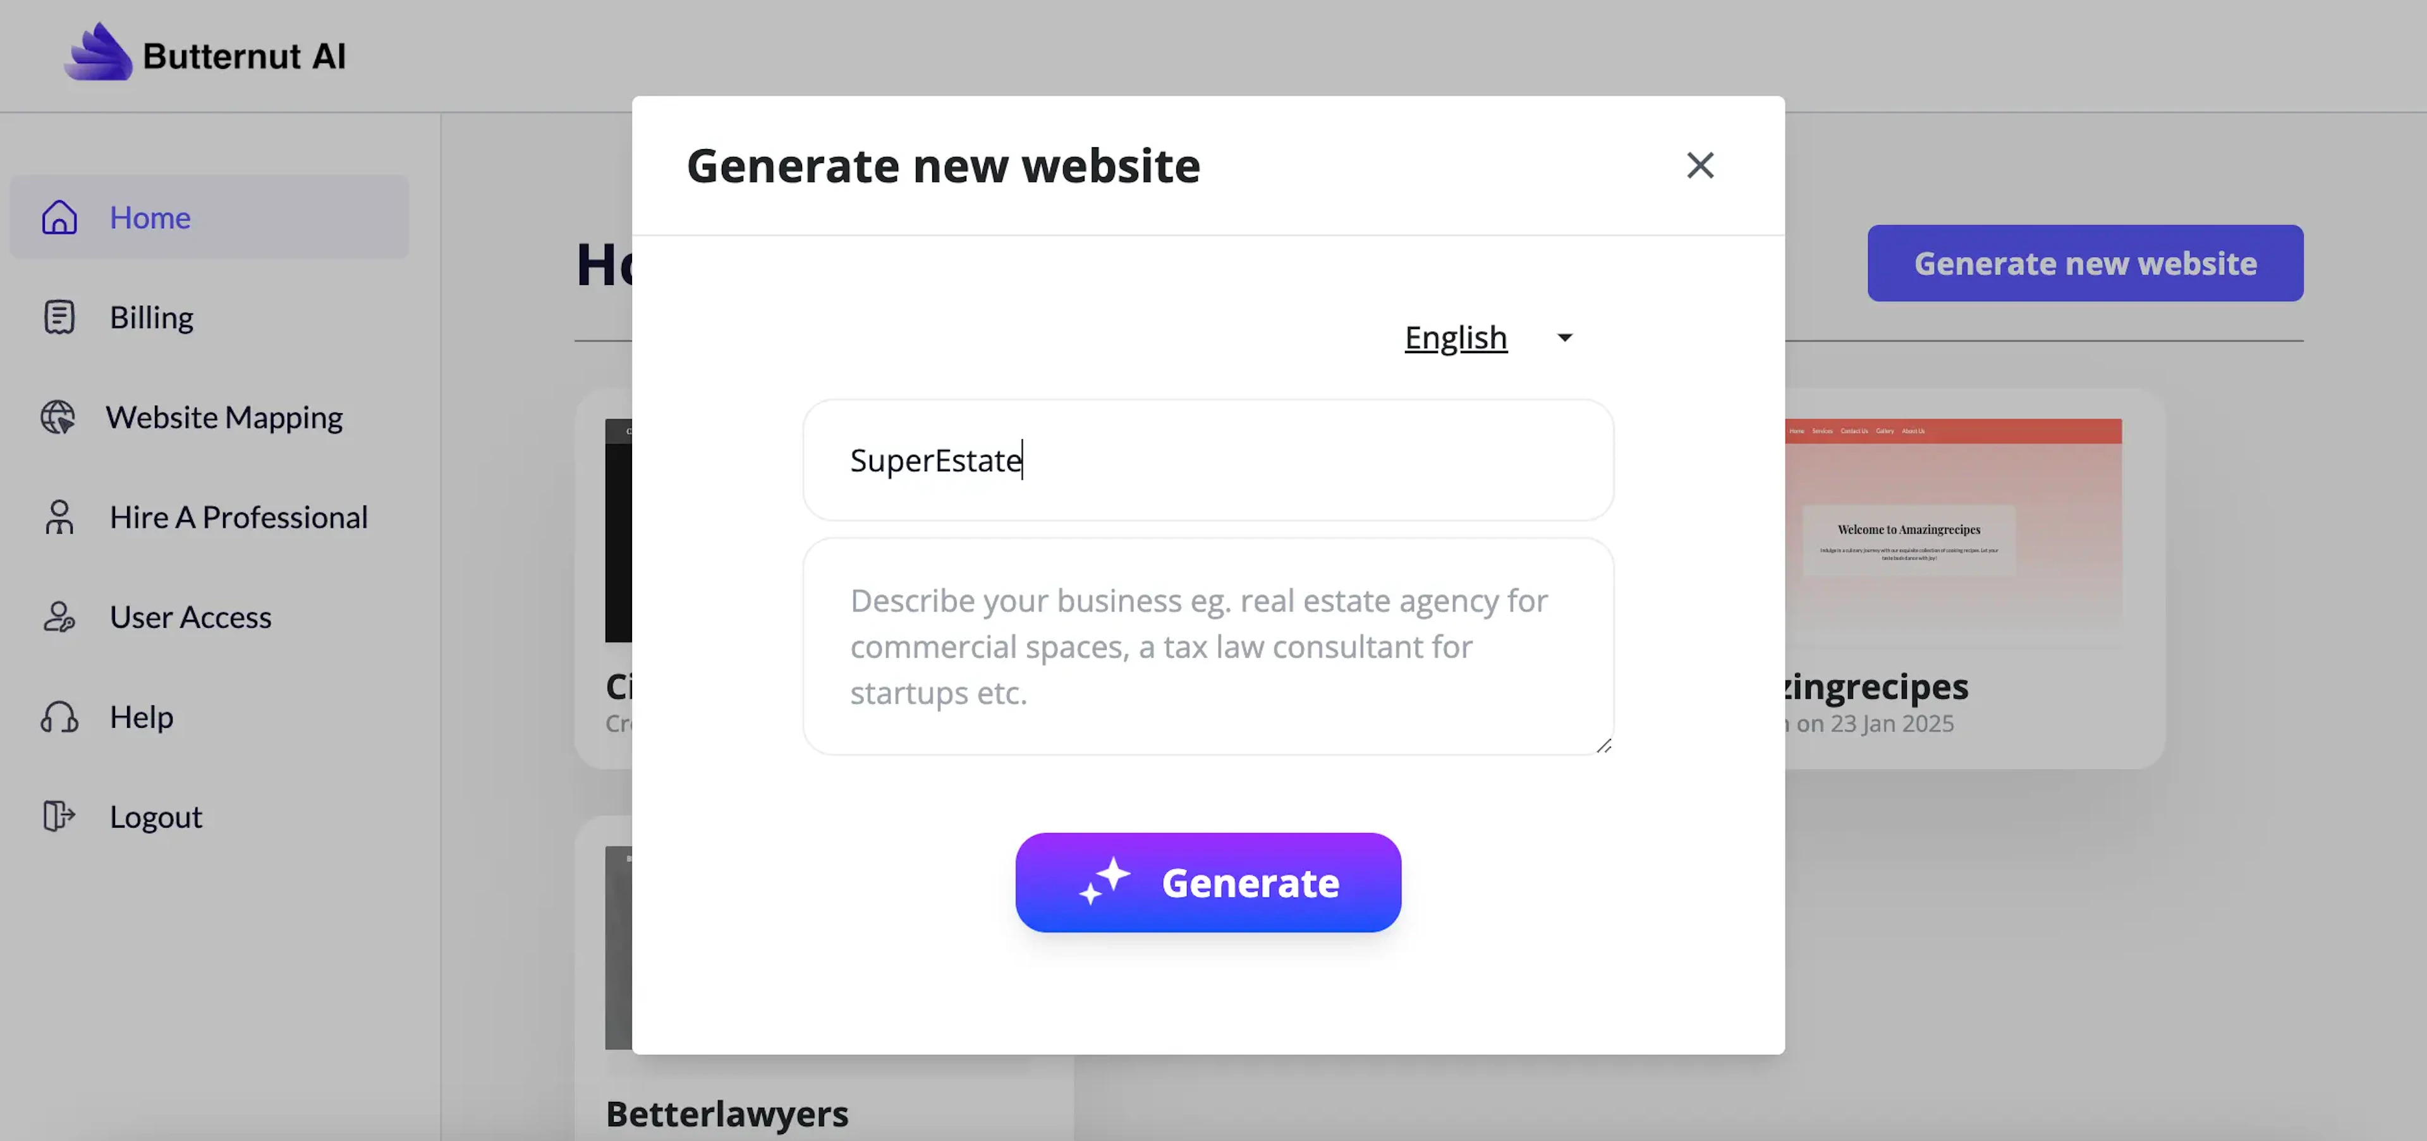Screen dimensions: 2427x1141
Task: Close the Generate new website dialog
Action: coord(1700,165)
